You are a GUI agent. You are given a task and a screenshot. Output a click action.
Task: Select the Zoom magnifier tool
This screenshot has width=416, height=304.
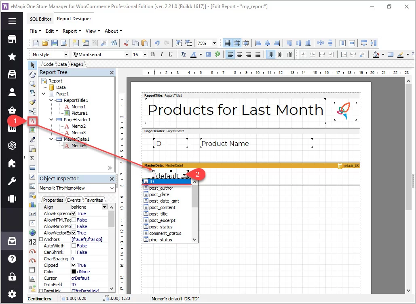click(x=32, y=84)
